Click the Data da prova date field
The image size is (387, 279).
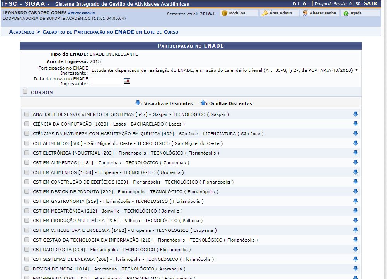tap(106, 81)
